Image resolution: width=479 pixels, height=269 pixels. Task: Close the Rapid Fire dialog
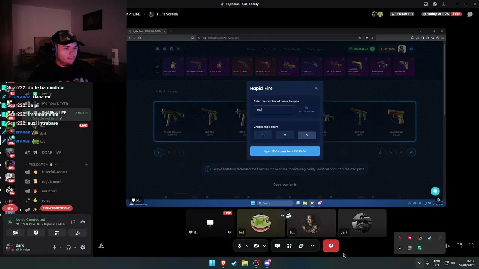316,89
